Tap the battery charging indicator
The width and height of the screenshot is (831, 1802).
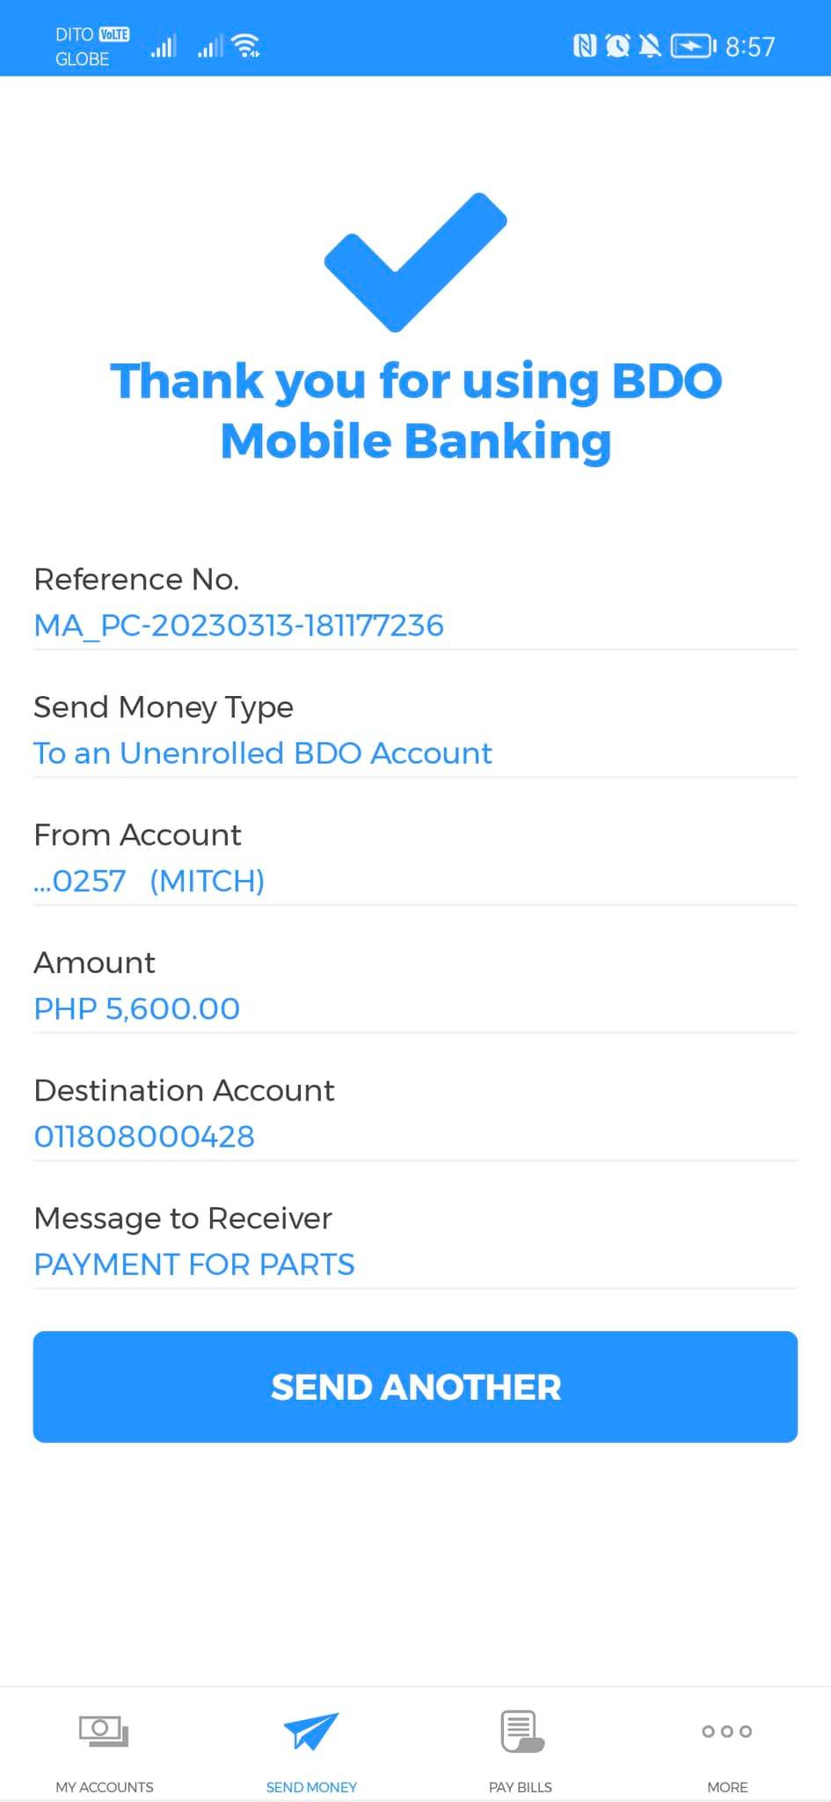coord(694,46)
